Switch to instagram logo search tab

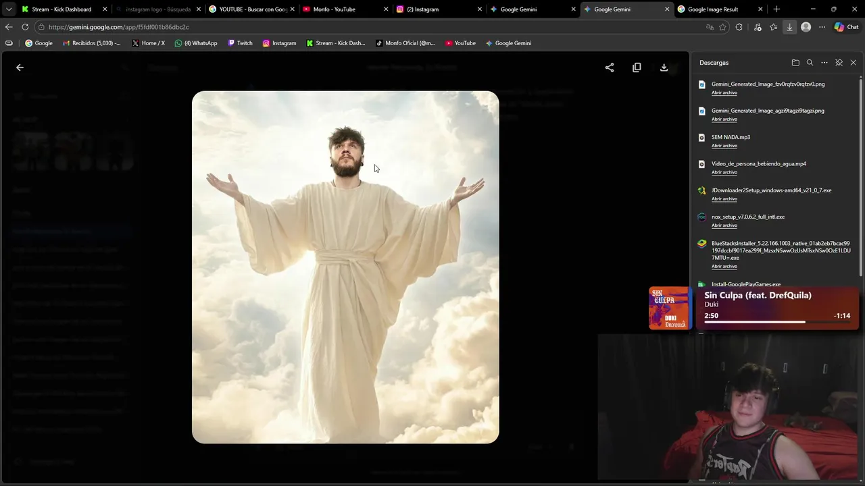click(157, 9)
